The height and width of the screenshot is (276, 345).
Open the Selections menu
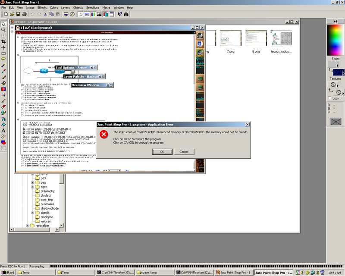pyautogui.click(x=93, y=7)
